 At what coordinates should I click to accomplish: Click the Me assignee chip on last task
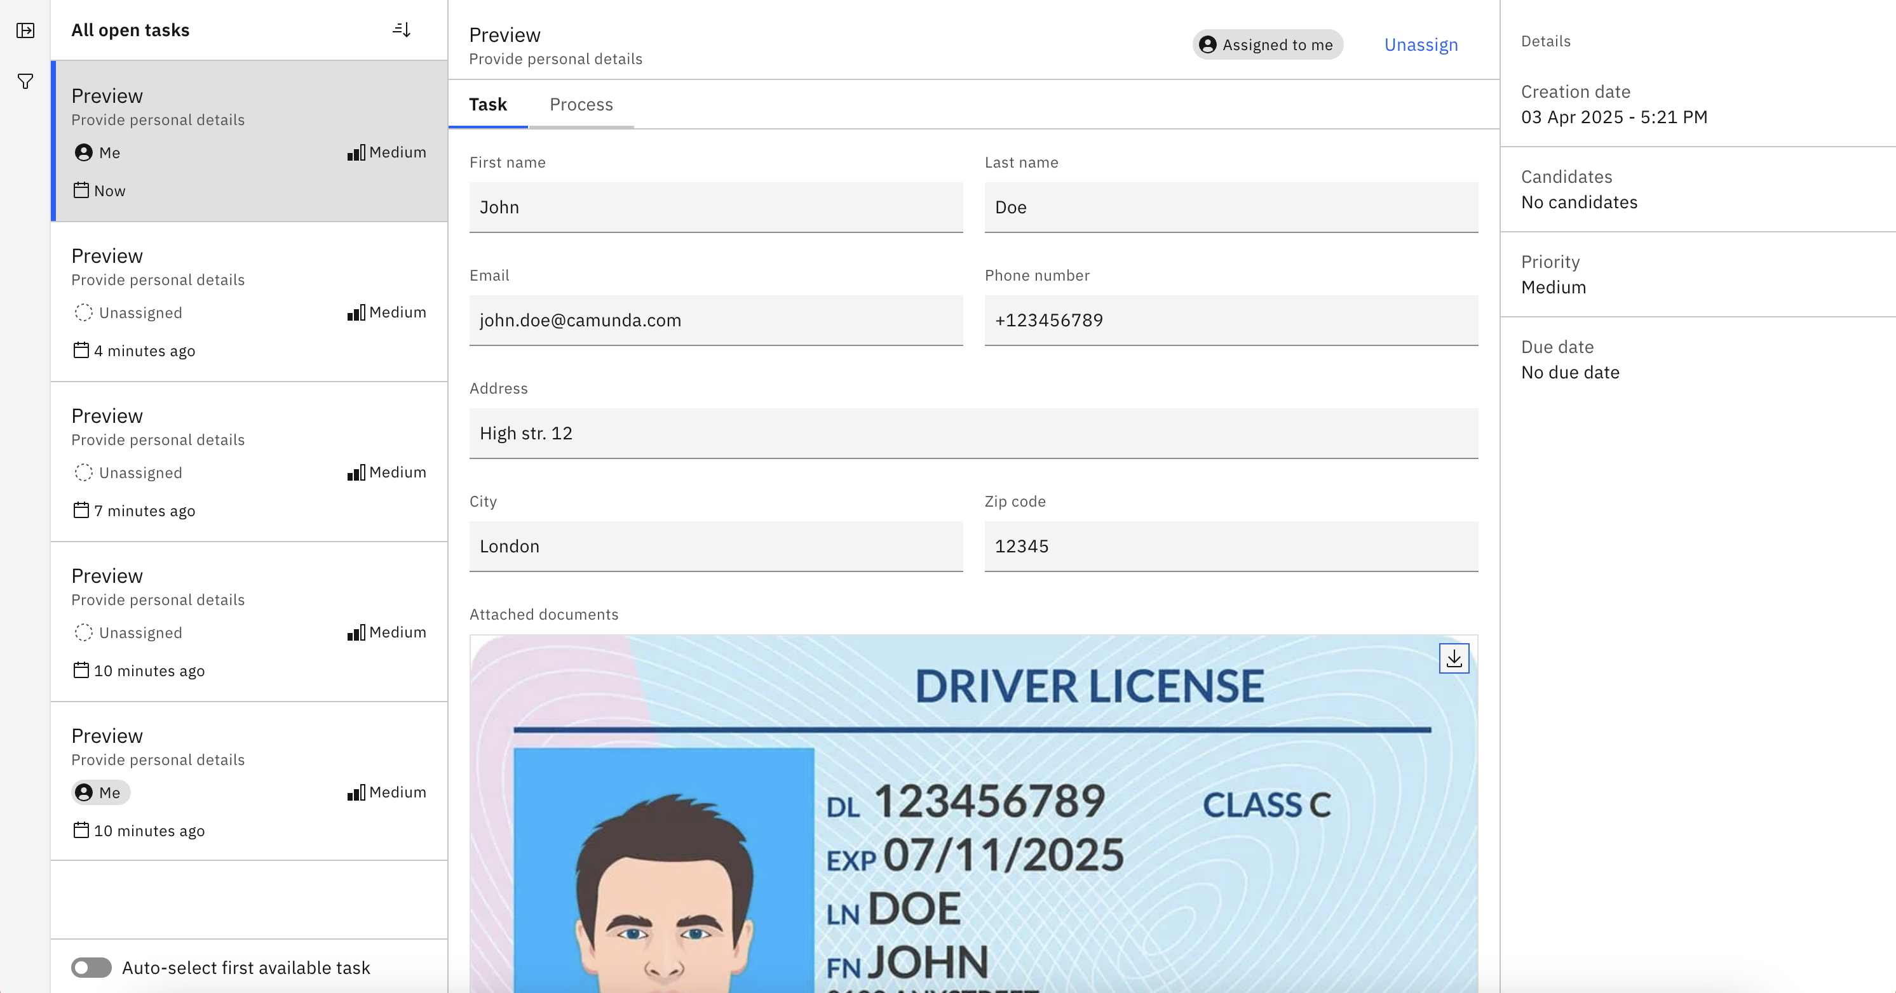click(101, 792)
